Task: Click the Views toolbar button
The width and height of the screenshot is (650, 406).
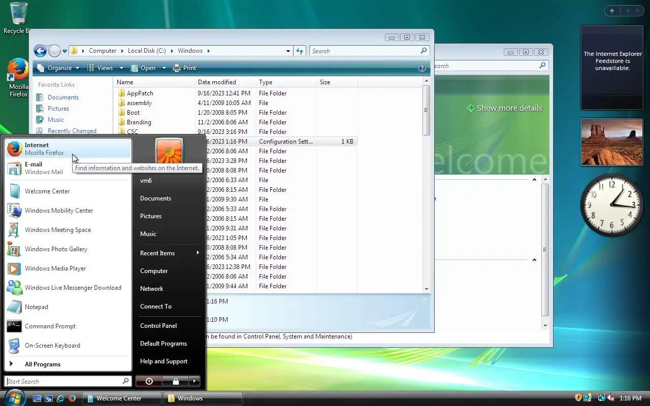Action: 101,68
